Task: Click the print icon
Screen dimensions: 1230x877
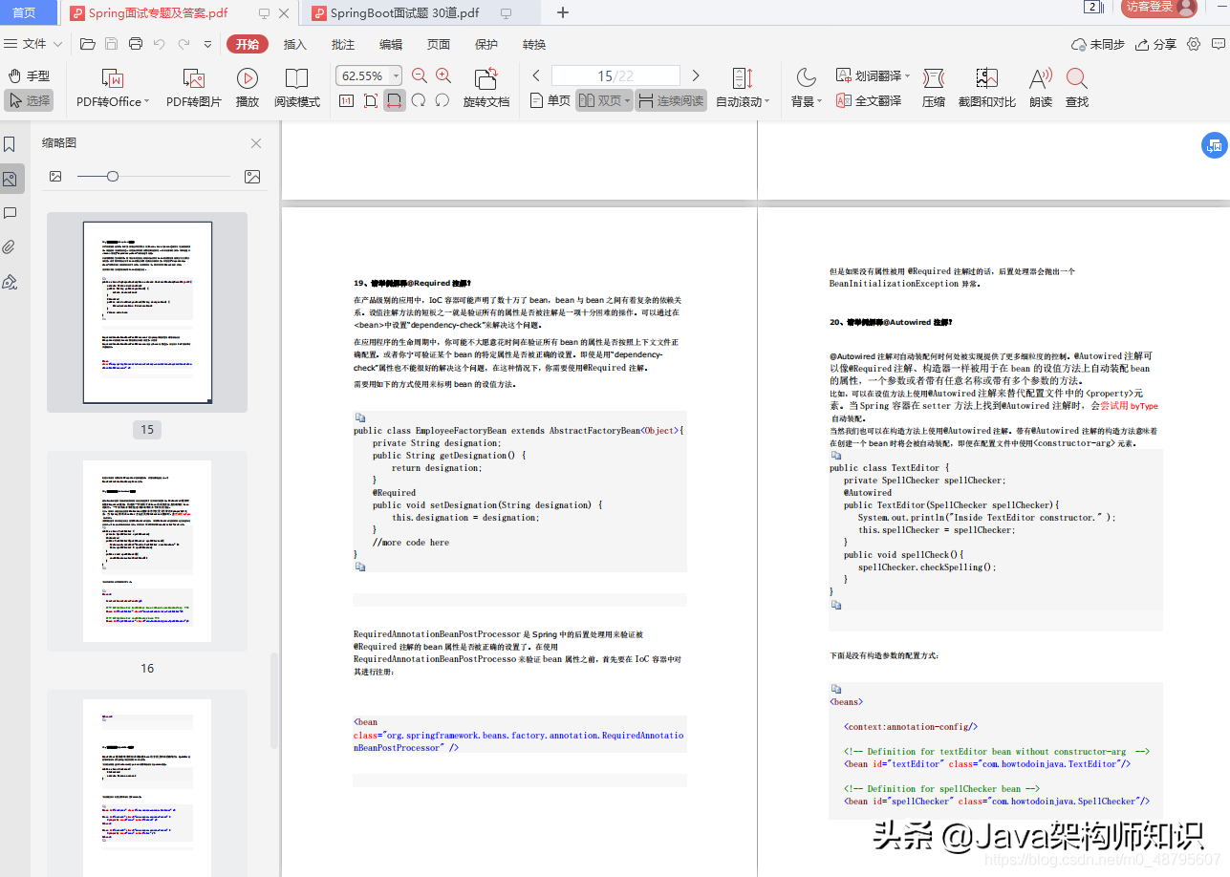Action: click(136, 44)
